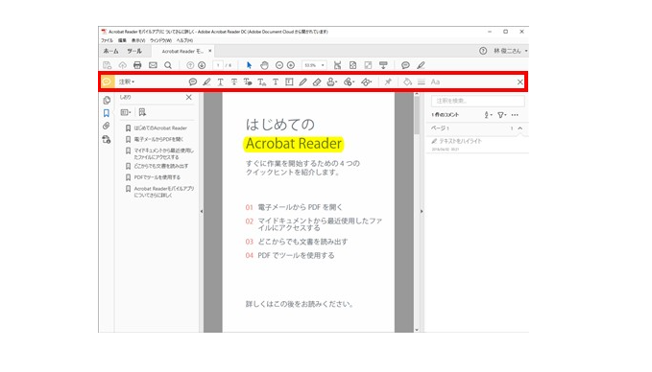Click the page number input field
This screenshot has width=652, height=372.
point(218,65)
